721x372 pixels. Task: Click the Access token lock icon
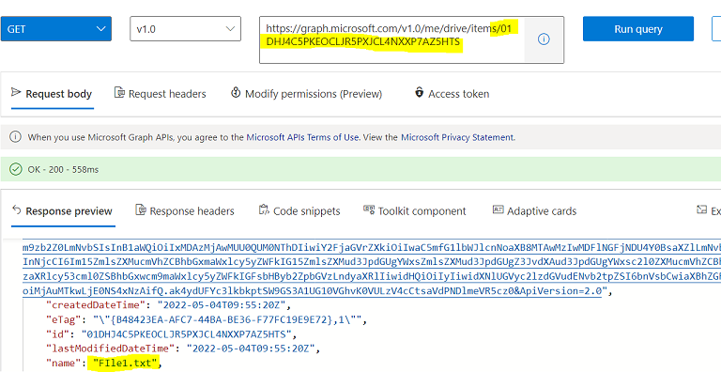419,92
